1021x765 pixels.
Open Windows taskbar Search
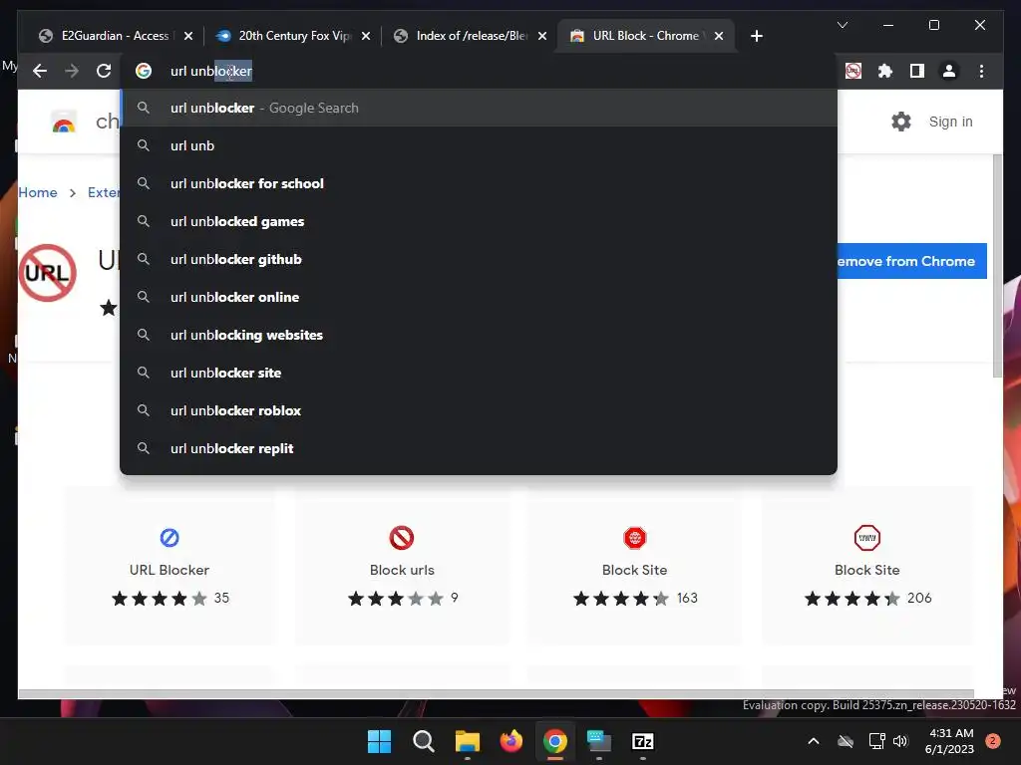(x=423, y=741)
